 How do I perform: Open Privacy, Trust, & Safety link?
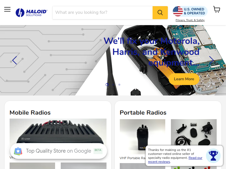point(190,20)
